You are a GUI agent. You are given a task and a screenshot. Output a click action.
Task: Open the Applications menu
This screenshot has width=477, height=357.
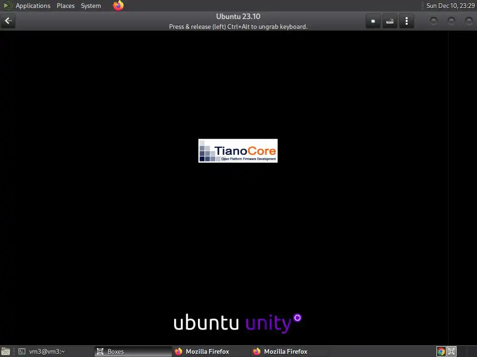pos(33,6)
